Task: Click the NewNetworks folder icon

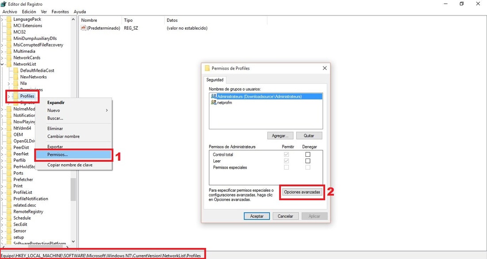Action: pos(16,77)
